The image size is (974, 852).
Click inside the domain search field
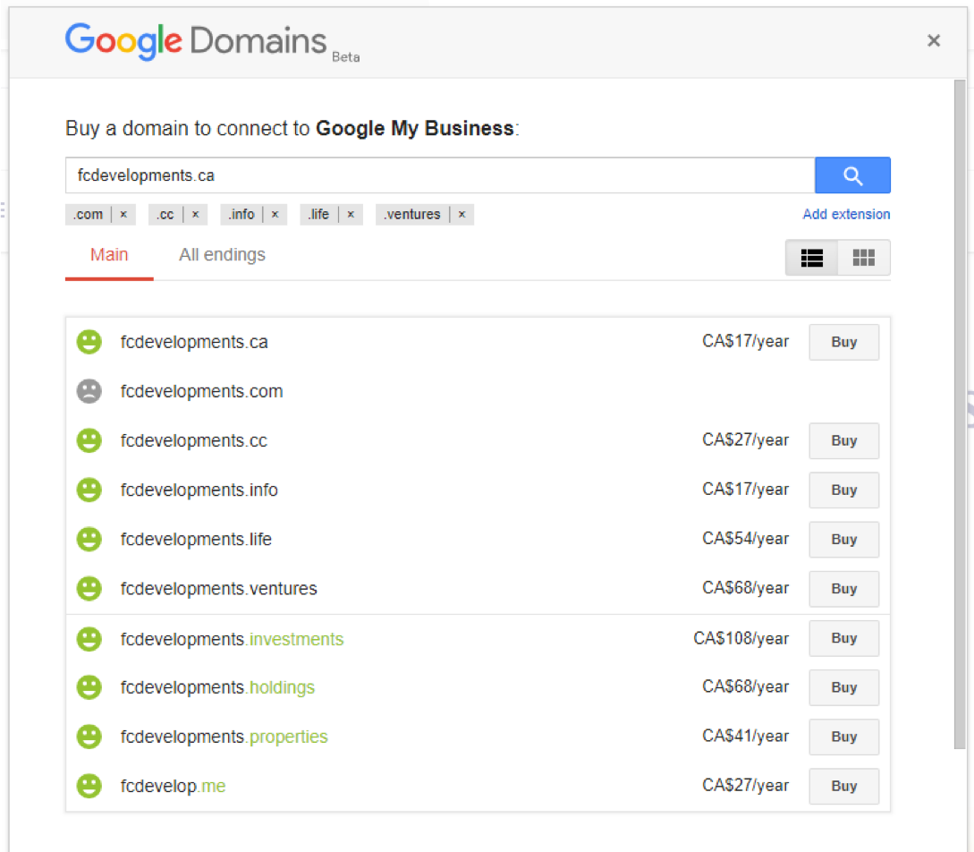point(438,175)
